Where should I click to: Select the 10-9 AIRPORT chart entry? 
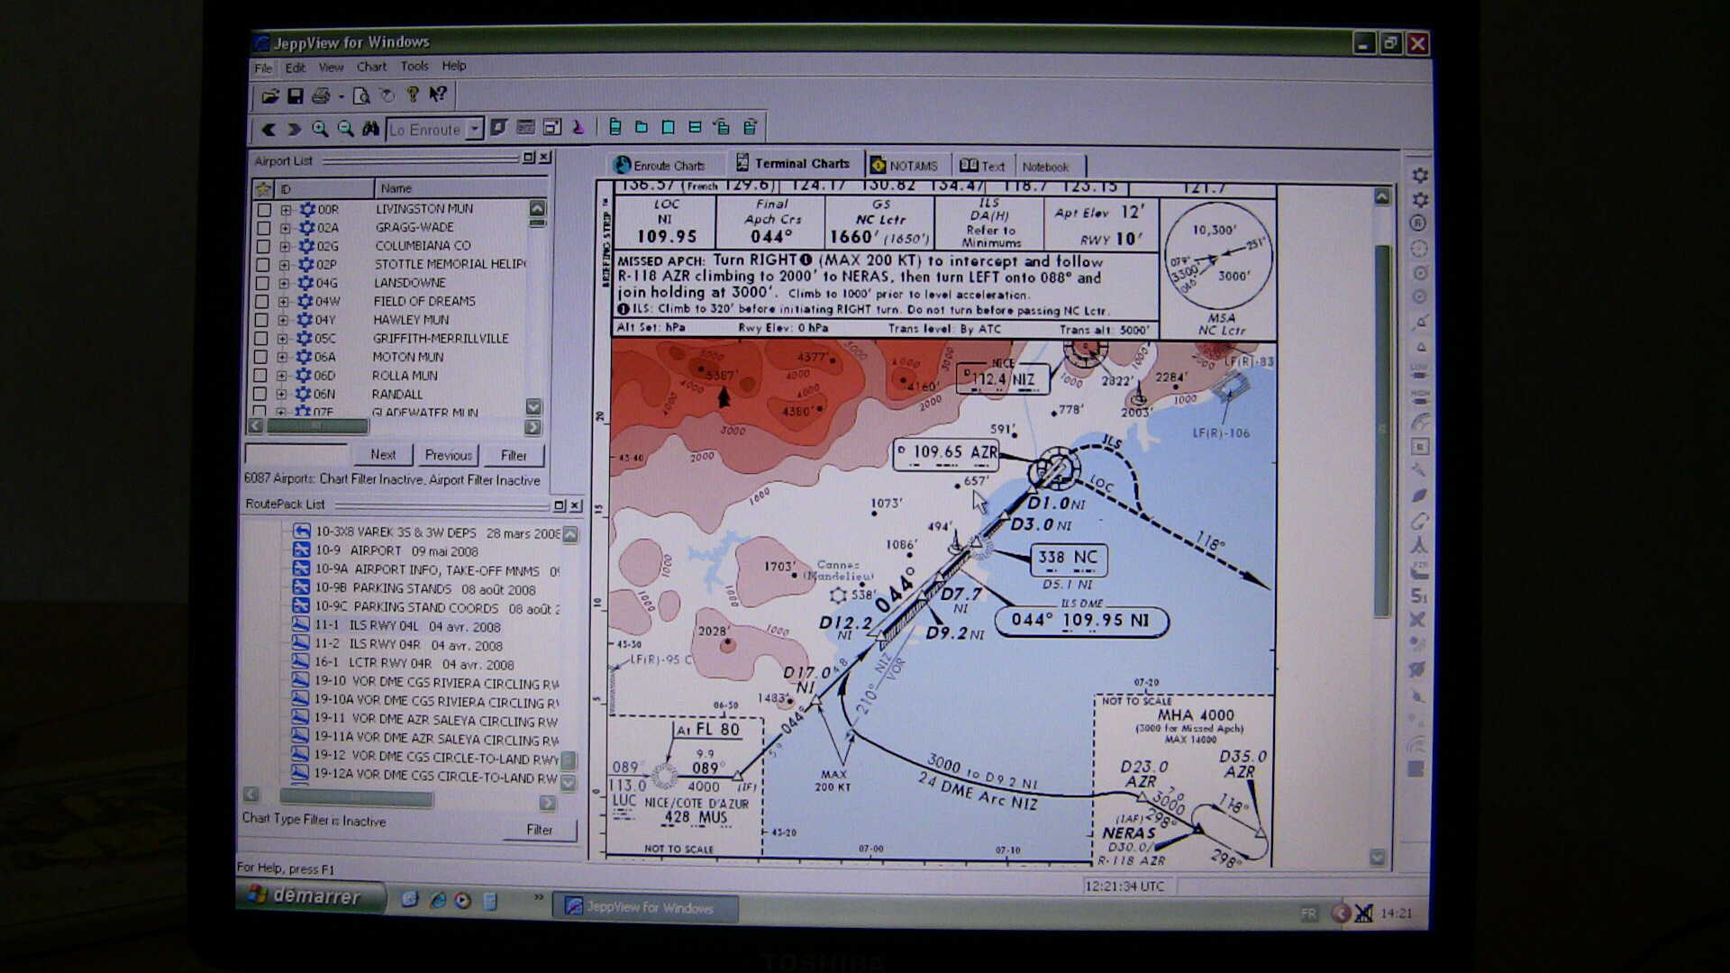396,551
